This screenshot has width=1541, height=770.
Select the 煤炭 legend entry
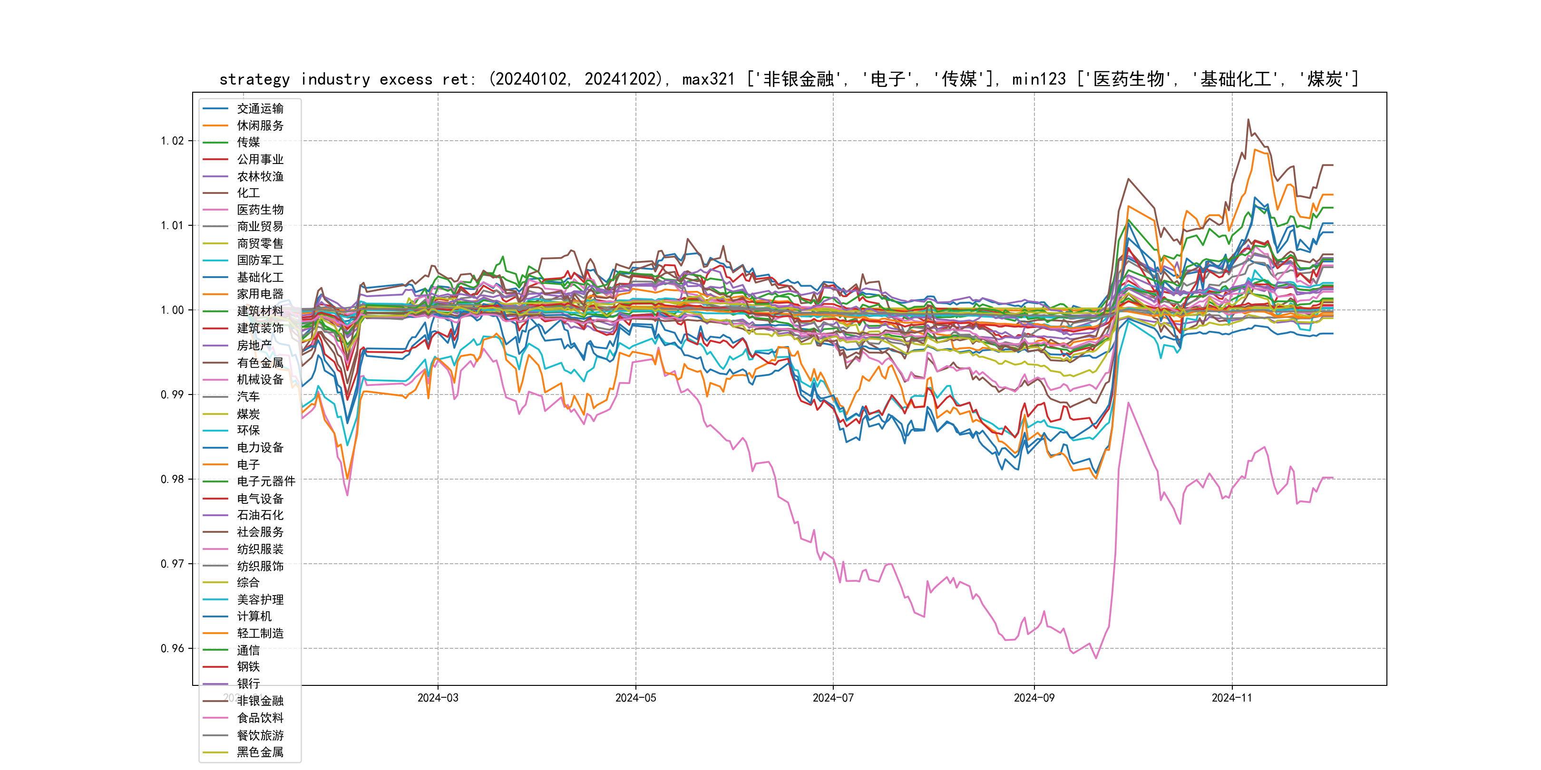pos(248,414)
